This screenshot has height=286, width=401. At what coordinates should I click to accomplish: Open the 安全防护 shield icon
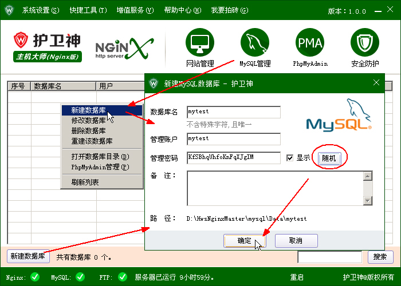pyautogui.click(x=365, y=43)
